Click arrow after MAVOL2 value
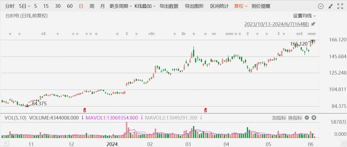 (x=201, y=118)
